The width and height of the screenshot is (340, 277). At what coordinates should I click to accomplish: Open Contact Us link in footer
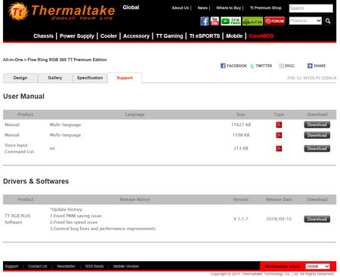[38, 266]
